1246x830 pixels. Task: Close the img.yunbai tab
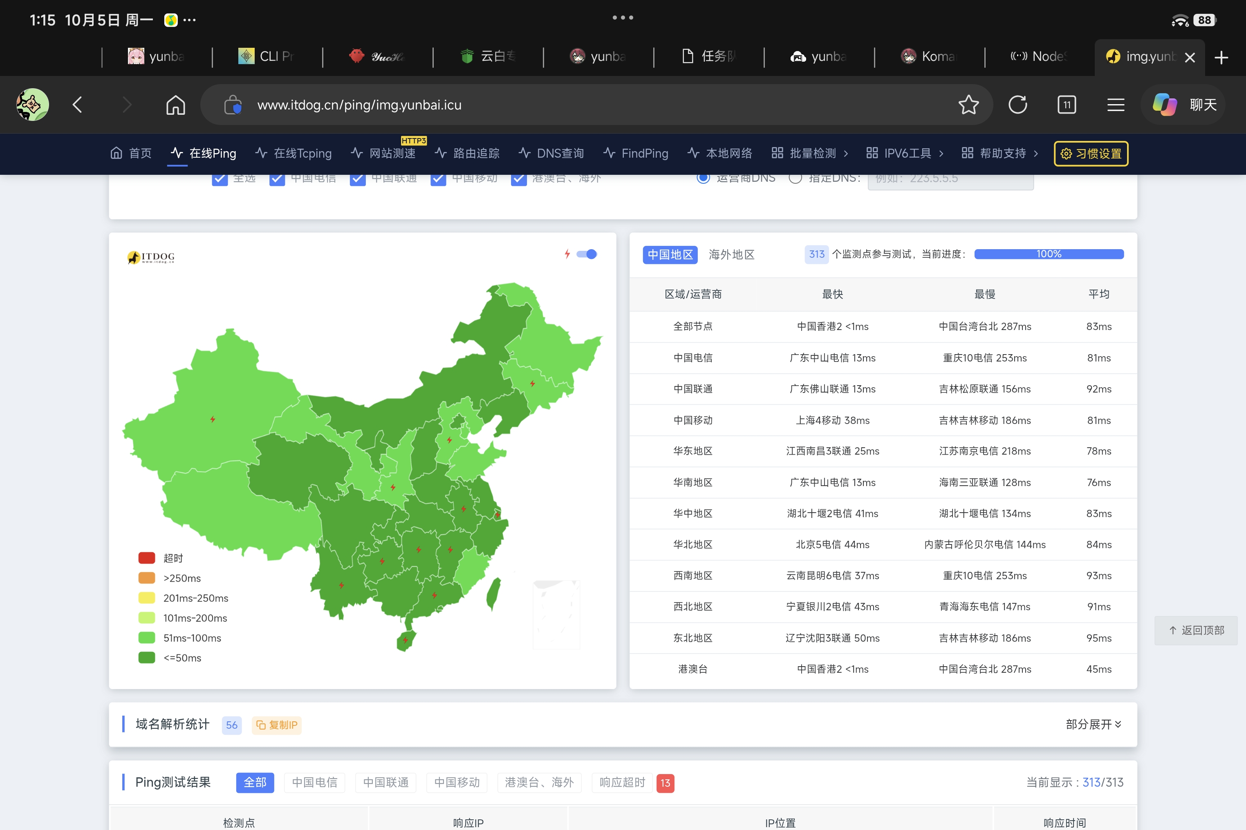[x=1190, y=57]
